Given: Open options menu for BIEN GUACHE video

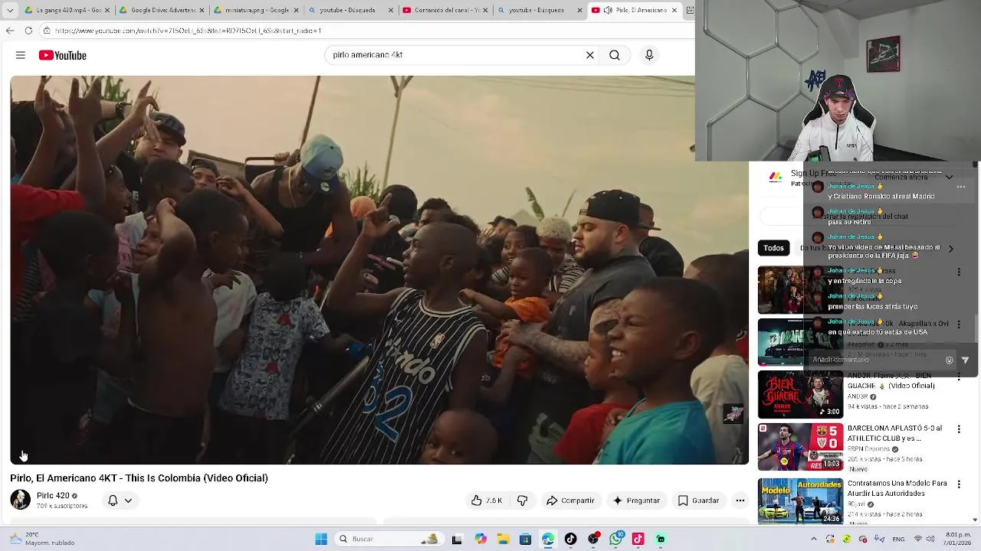Looking at the screenshot, I should pyautogui.click(x=959, y=375).
